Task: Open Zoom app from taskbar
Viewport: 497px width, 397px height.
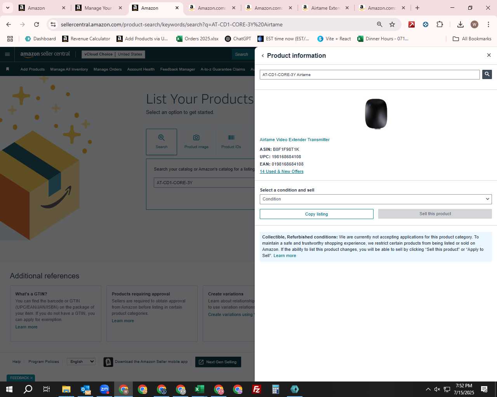Action: pyautogui.click(x=104, y=389)
